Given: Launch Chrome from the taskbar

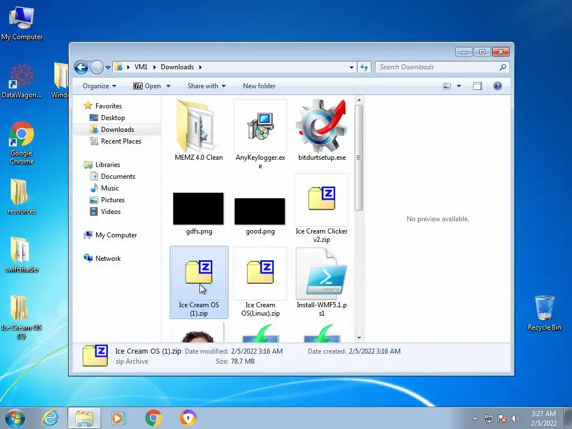Looking at the screenshot, I should 153,418.
